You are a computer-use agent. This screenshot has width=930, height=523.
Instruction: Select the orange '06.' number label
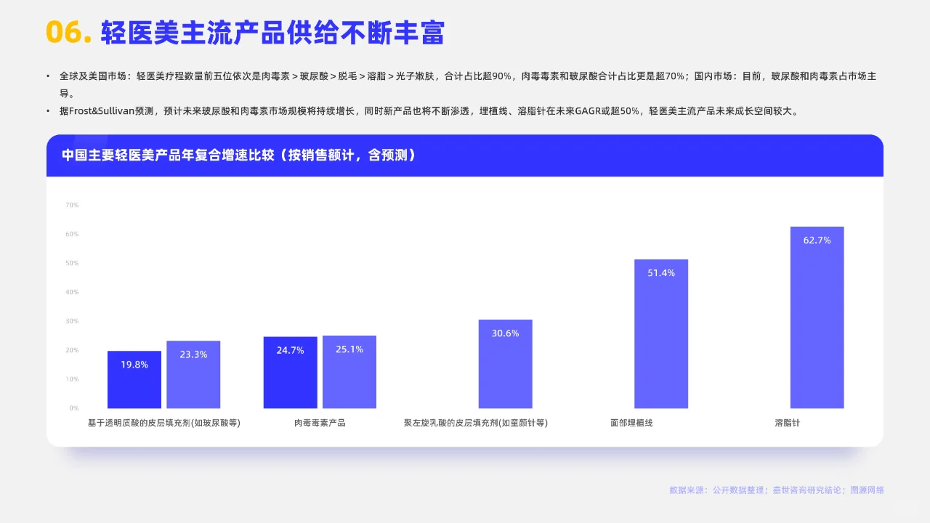(65, 33)
